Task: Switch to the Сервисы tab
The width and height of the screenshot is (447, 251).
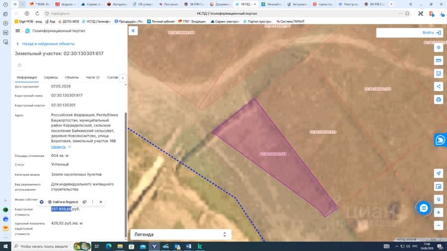Action: pos(51,77)
